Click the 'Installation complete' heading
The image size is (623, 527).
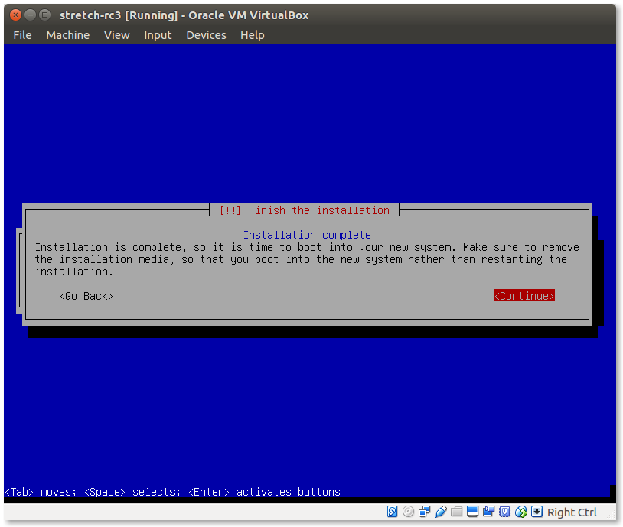[x=307, y=235]
